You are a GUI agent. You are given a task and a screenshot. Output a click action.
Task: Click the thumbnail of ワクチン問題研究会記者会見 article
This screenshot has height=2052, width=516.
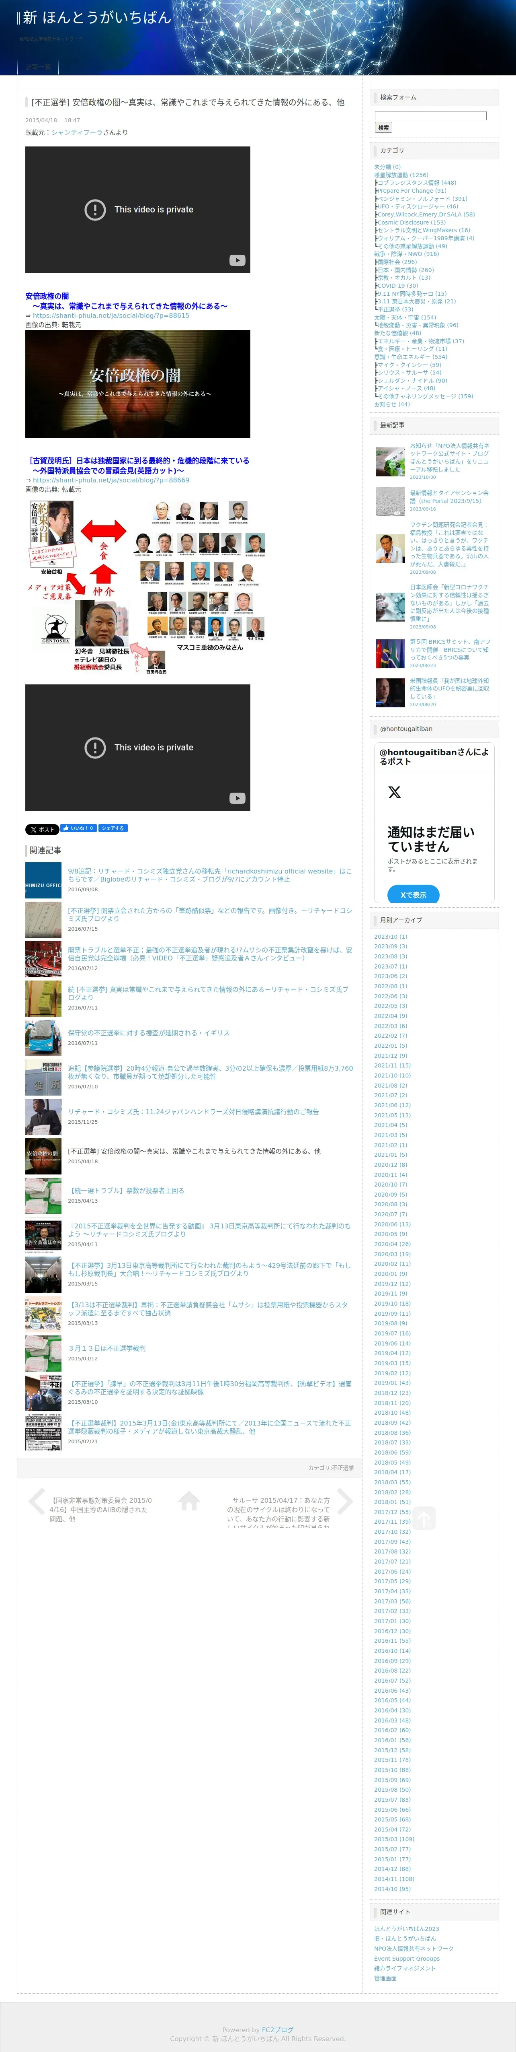pos(390,549)
